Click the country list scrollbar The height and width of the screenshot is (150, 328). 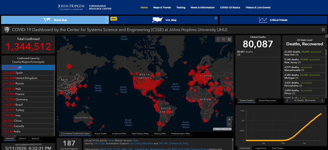click(x=54, y=100)
